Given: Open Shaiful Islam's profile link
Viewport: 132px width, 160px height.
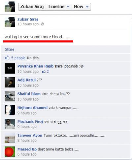Looking at the screenshot, I should click(x=29, y=94).
